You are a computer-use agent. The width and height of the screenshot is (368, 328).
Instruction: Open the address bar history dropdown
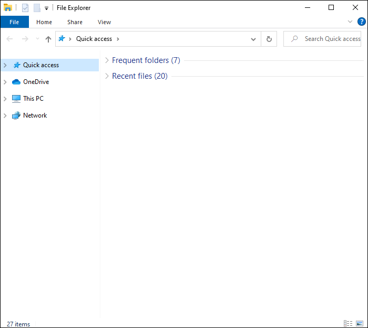(253, 39)
